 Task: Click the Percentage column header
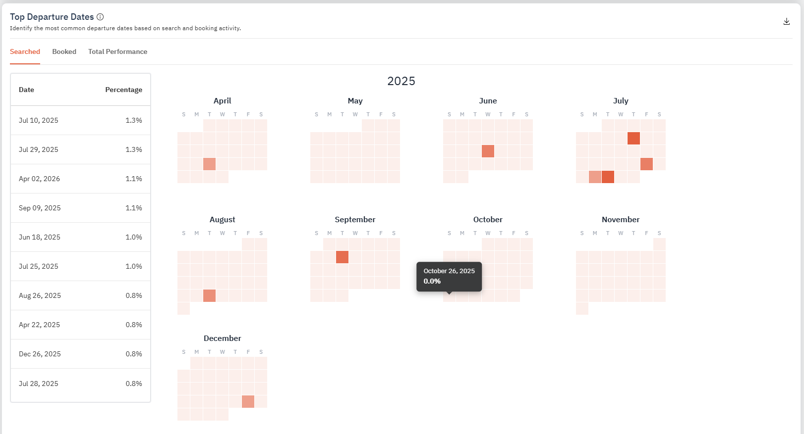click(123, 90)
